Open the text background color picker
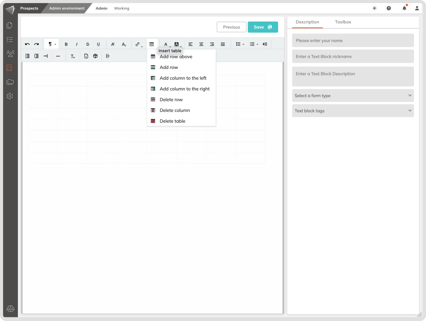This screenshot has width=426, height=321. (177, 44)
